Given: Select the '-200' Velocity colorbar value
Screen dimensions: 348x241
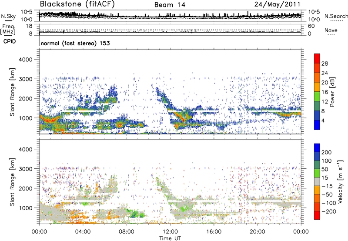Looking at the screenshot, I should (x=328, y=211).
